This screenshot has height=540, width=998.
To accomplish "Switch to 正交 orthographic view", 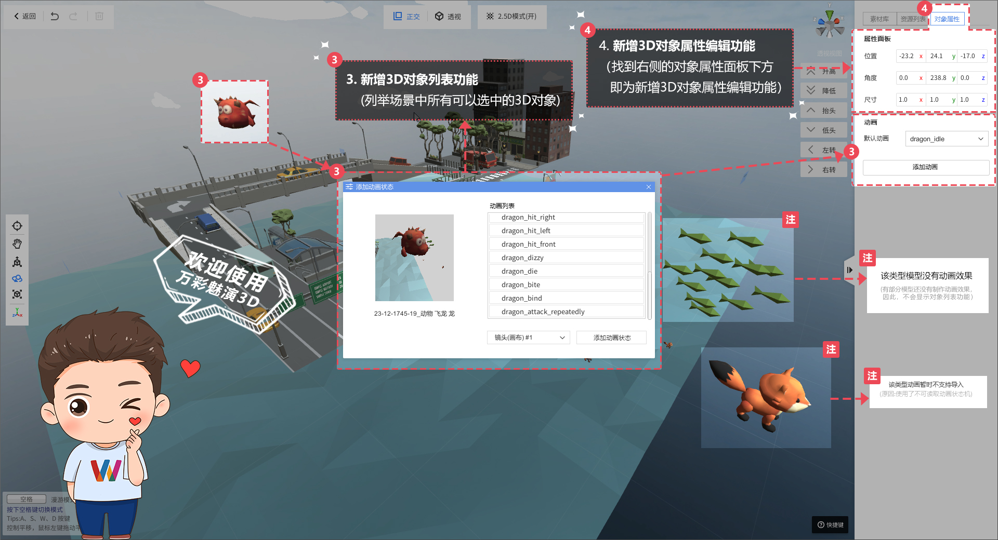I will [406, 17].
